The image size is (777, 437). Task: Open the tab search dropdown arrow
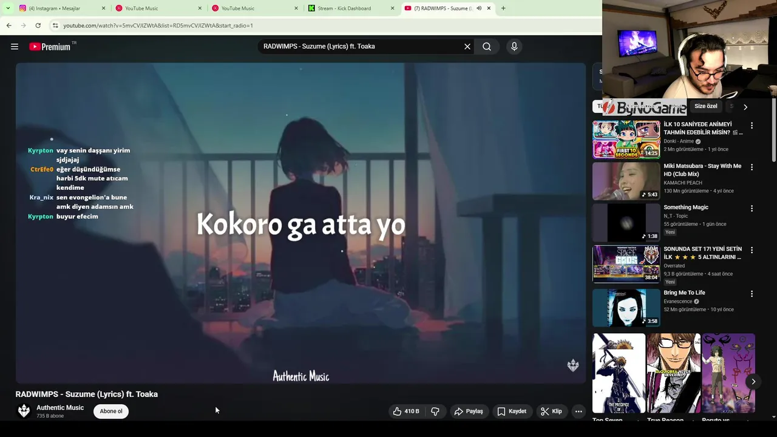pyautogui.click(x=8, y=8)
